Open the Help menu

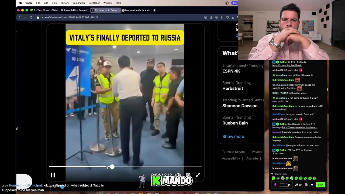[x=118, y=3]
